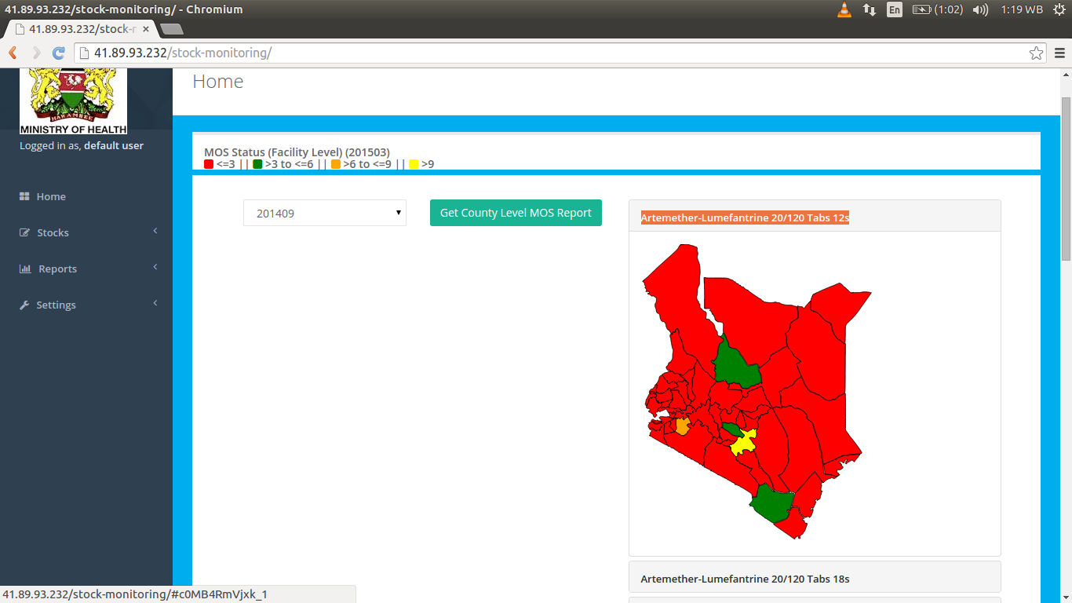
Task: Open keyboard language En indicator
Action: coord(894,9)
